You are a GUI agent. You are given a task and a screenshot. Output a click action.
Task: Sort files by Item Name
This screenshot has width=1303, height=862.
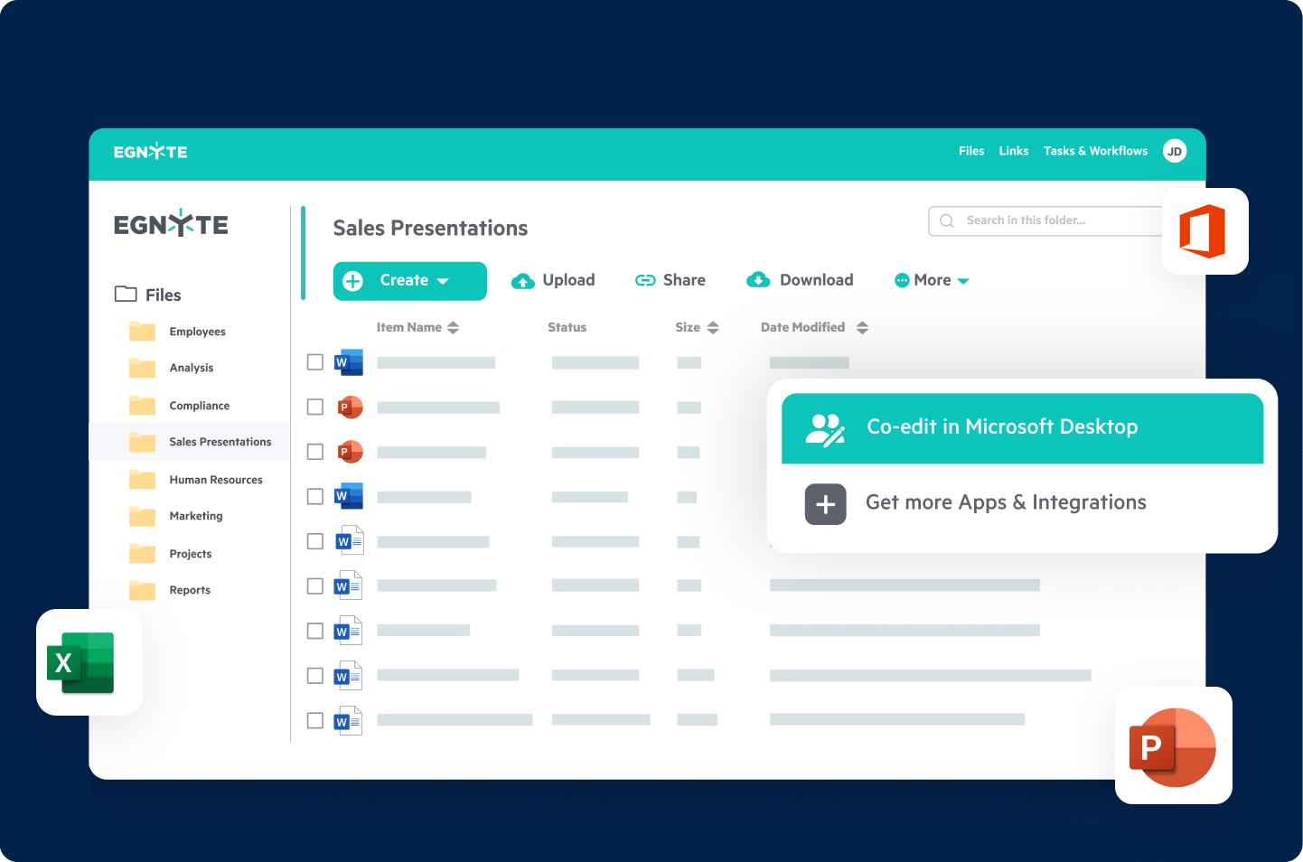[x=417, y=327]
